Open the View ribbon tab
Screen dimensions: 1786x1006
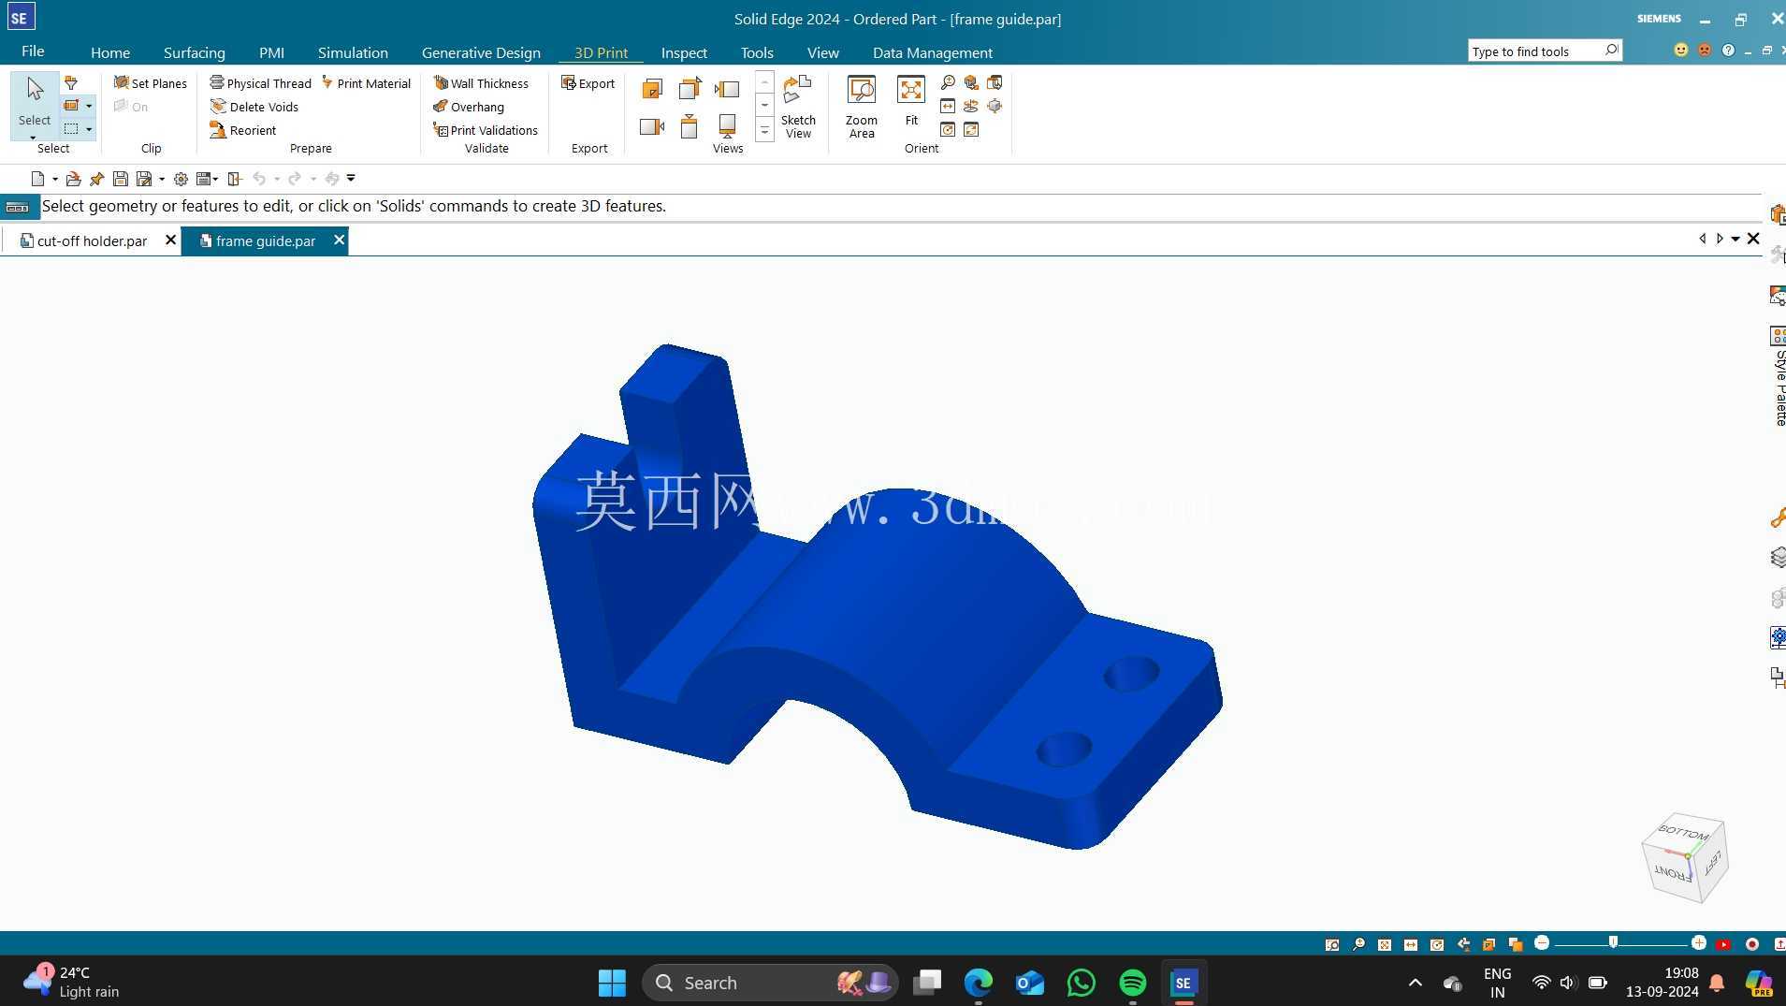point(823,52)
